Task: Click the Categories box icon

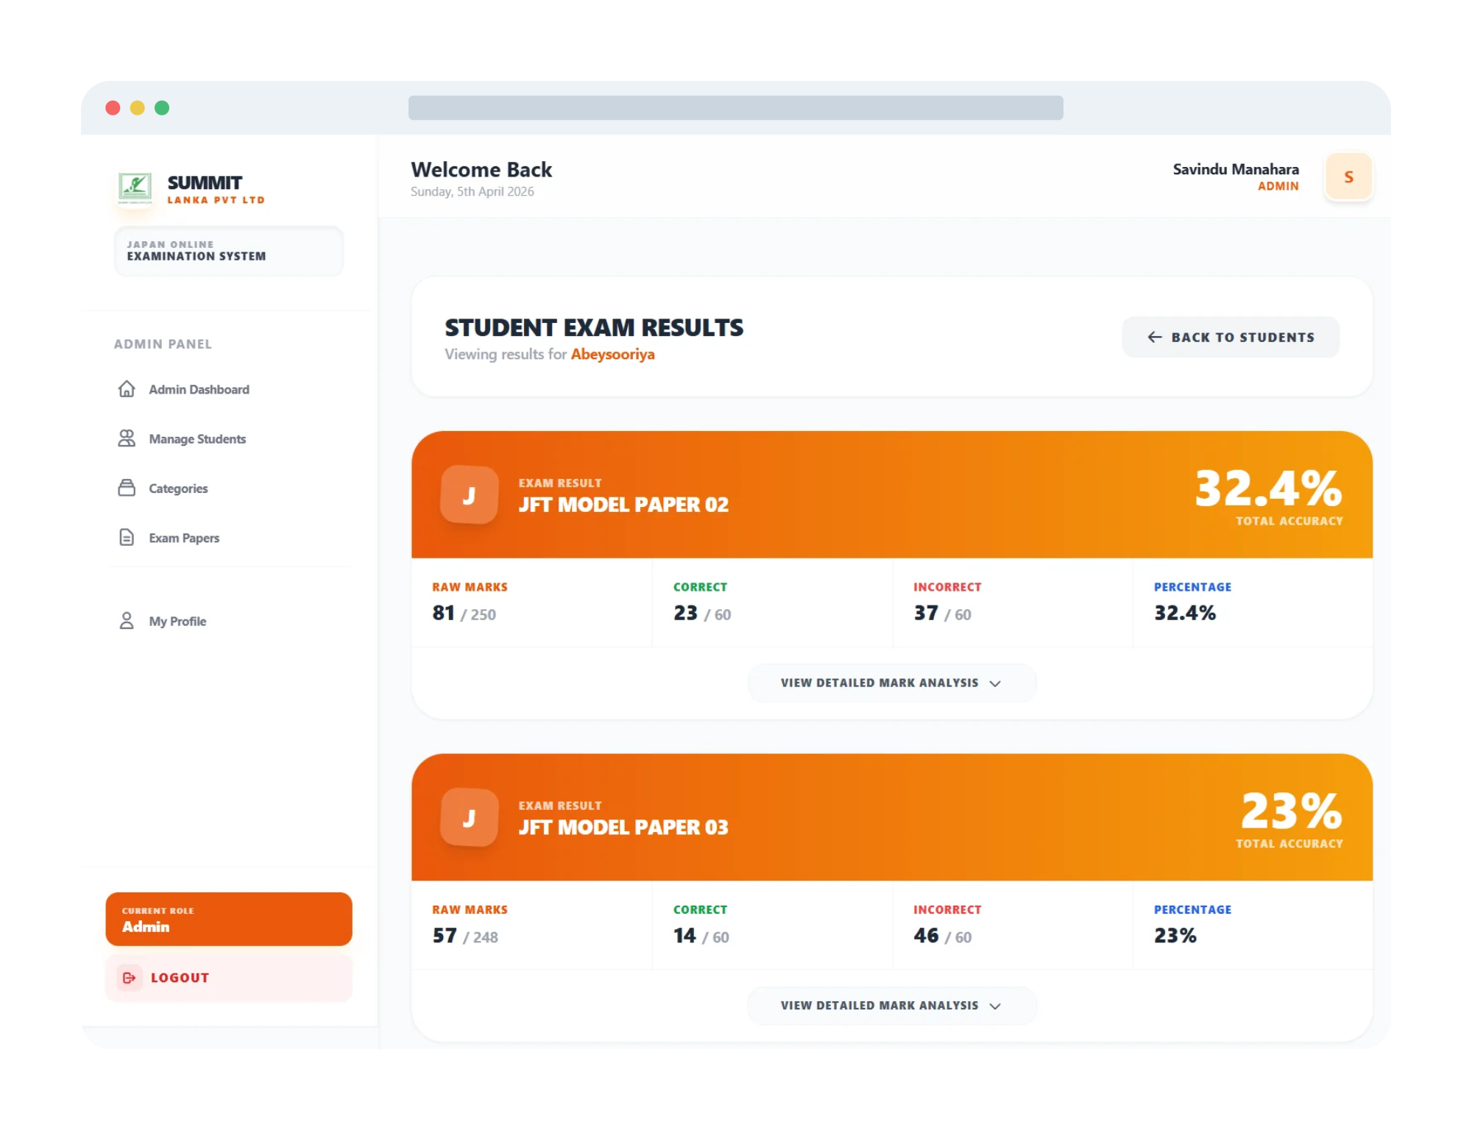Action: click(x=127, y=488)
